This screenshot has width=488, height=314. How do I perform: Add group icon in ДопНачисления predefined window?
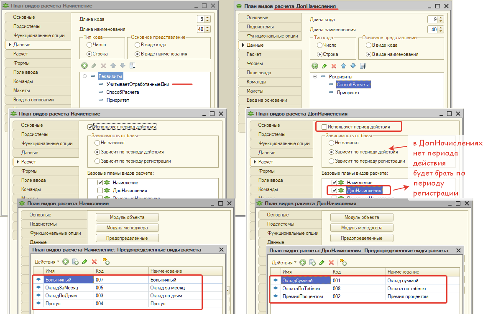tap(343, 262)
